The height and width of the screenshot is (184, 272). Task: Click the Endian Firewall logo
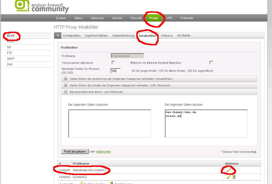tap(42, 6)
